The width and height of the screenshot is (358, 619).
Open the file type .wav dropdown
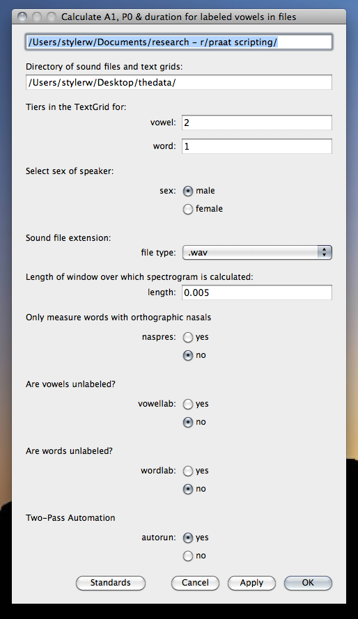pos(257,253)
